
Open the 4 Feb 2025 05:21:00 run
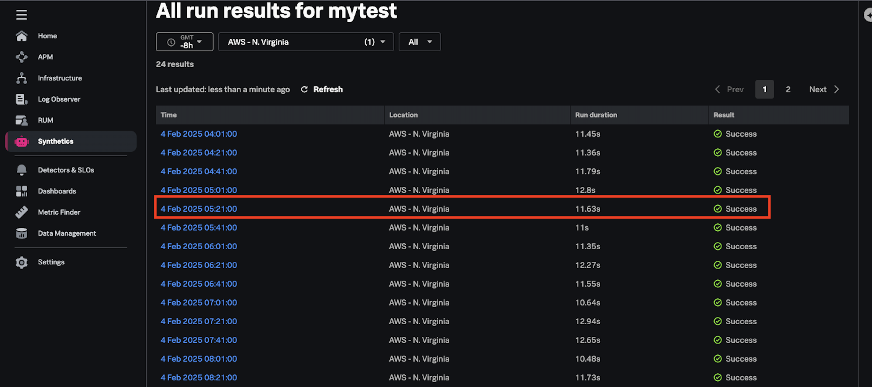point(199,209)
